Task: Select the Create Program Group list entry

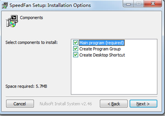Action: click(100, 49)
